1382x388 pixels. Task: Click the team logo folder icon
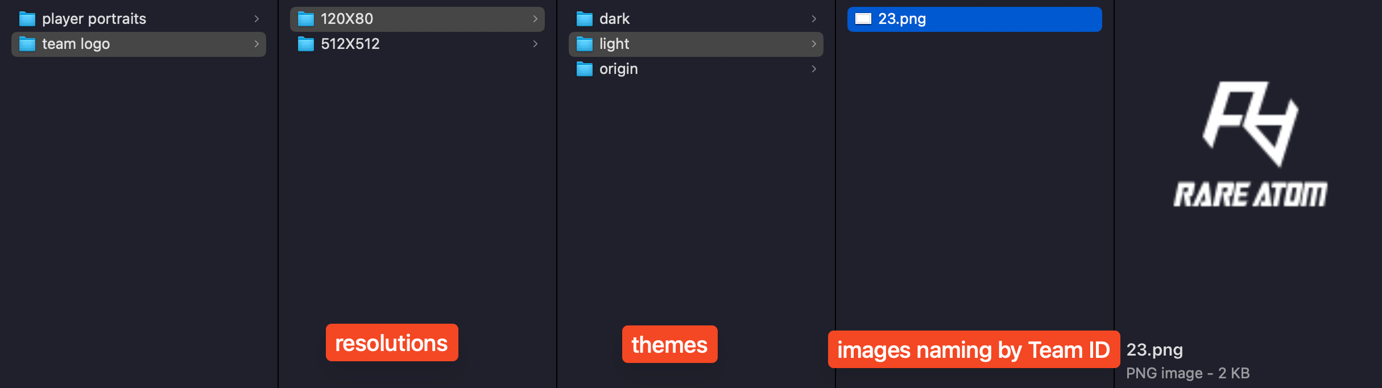coord(27,44)
